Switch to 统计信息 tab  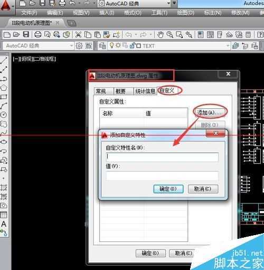click(145, 91)
